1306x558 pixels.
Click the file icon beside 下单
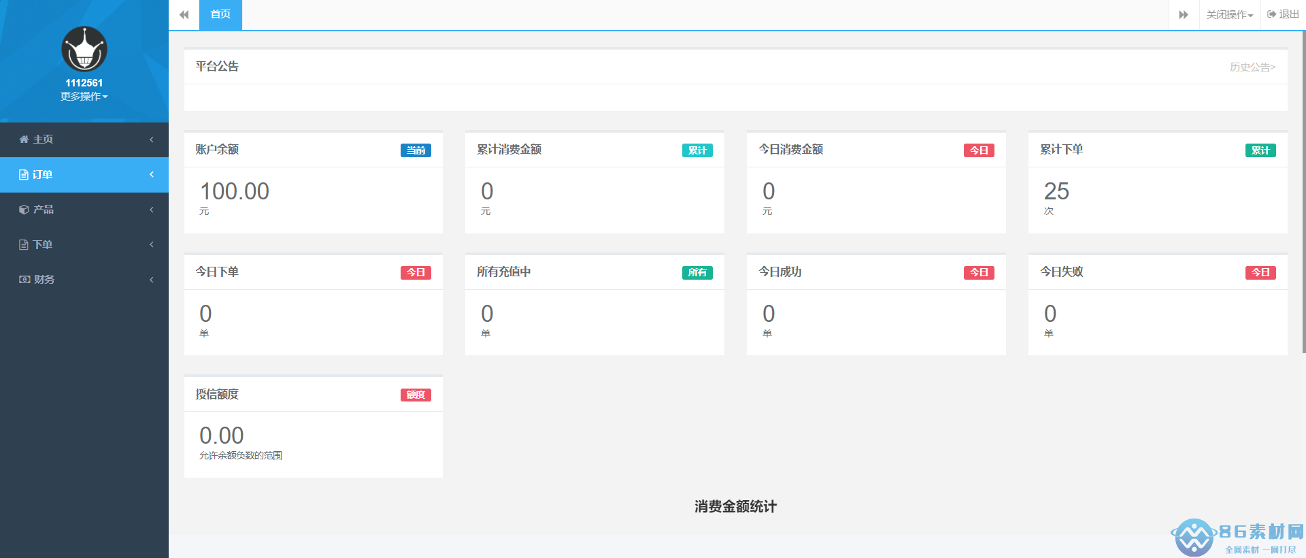(x=24, y=245)
